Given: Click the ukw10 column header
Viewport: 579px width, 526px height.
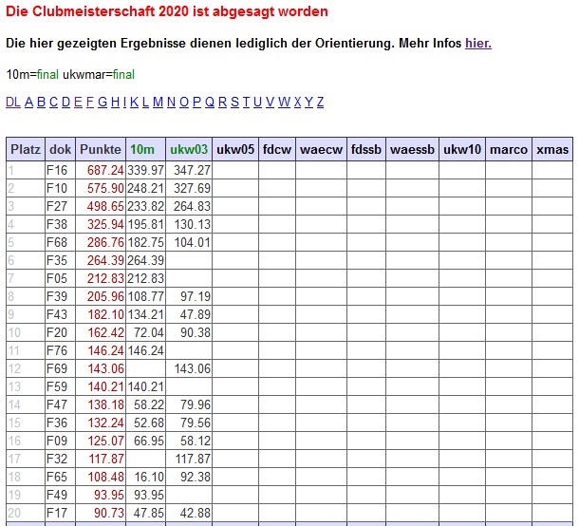Looking at the screenshot, I should point(462,149).
